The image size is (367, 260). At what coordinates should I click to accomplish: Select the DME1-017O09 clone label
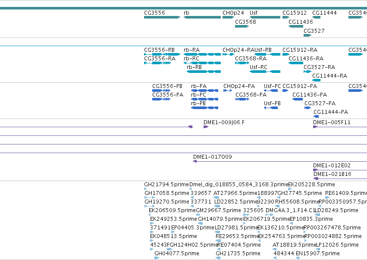[213, 157]
